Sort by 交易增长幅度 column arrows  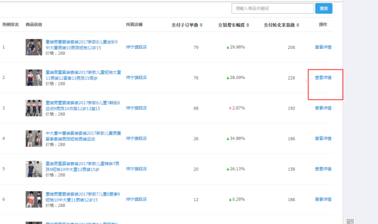pyautogui.click(x=248, y=25)
